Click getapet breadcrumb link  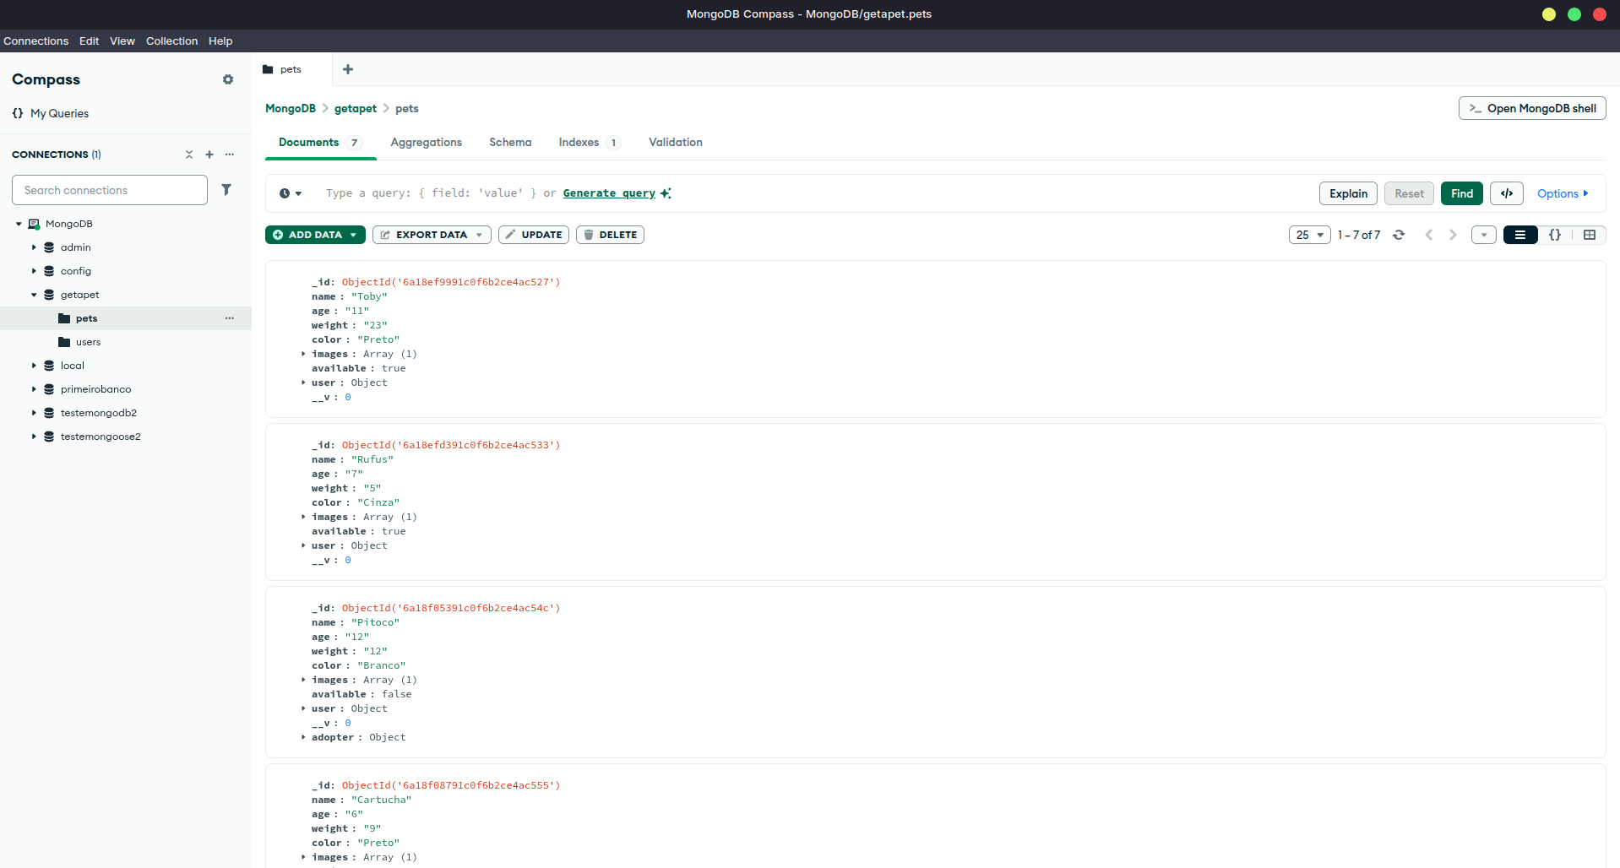tap(356, 108)
